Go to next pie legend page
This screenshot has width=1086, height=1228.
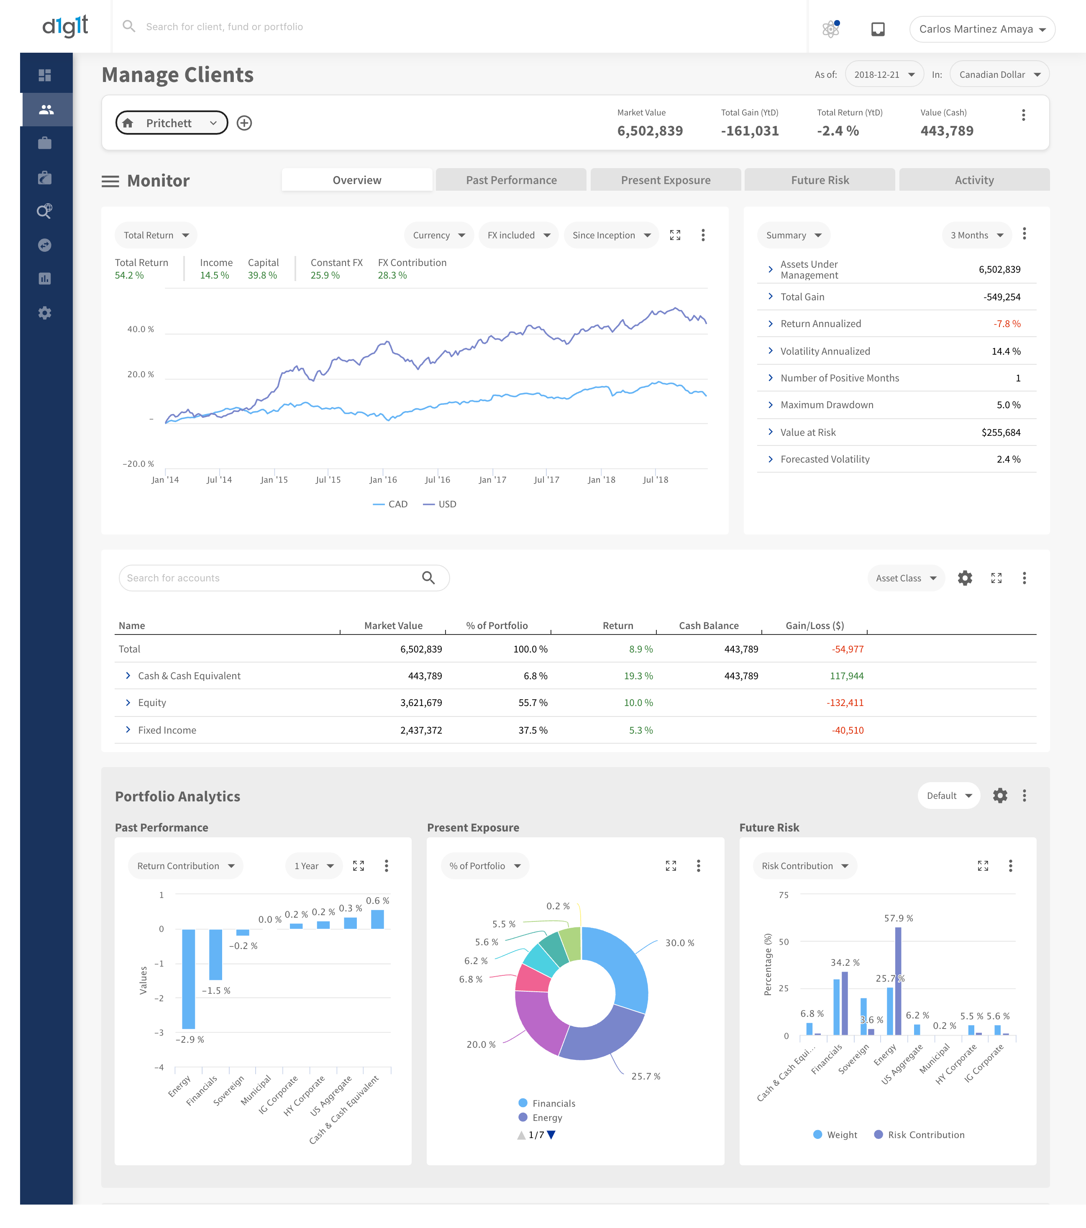(x=551, y=1135)
